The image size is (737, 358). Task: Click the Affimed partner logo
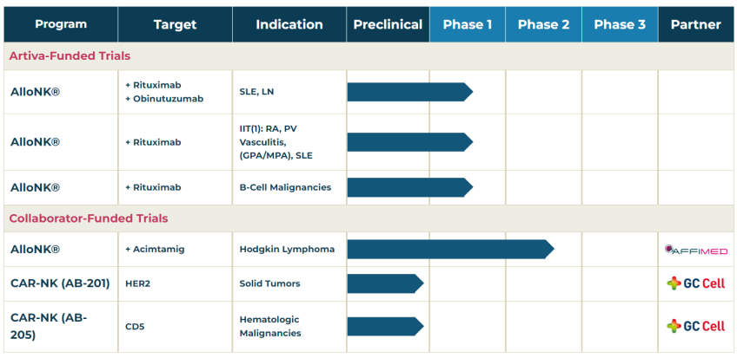[x=695, y=250]
